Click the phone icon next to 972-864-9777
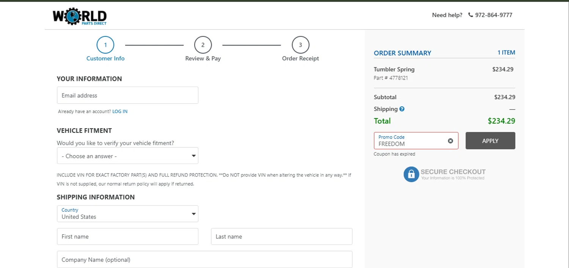The image size is (569, 268). coord(471,15)
